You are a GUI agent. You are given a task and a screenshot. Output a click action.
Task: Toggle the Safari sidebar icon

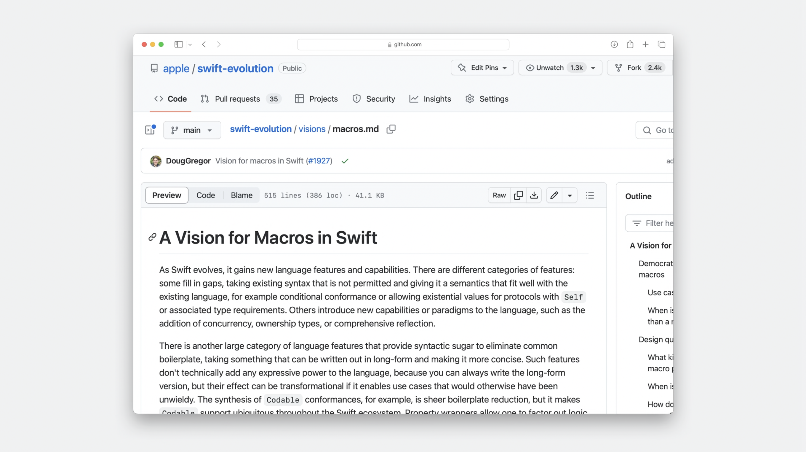click(x=178, y=44)
